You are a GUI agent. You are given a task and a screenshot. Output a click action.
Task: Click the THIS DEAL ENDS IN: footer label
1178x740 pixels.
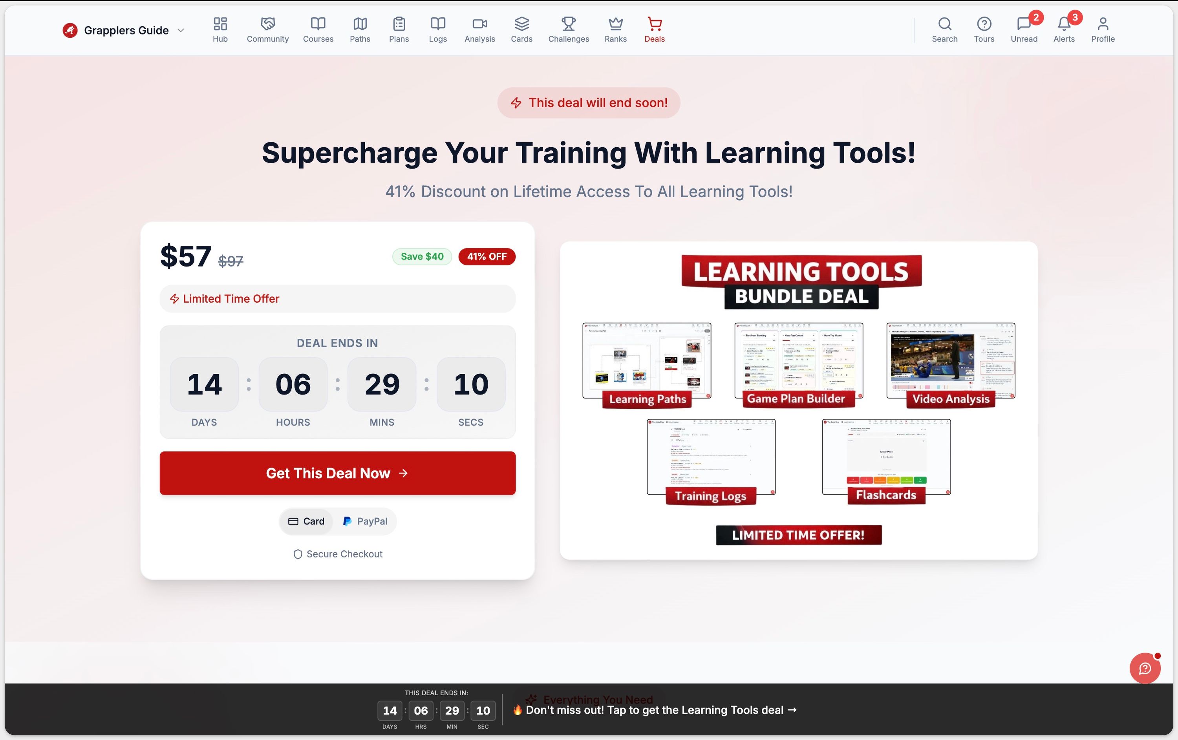[436, 693]
